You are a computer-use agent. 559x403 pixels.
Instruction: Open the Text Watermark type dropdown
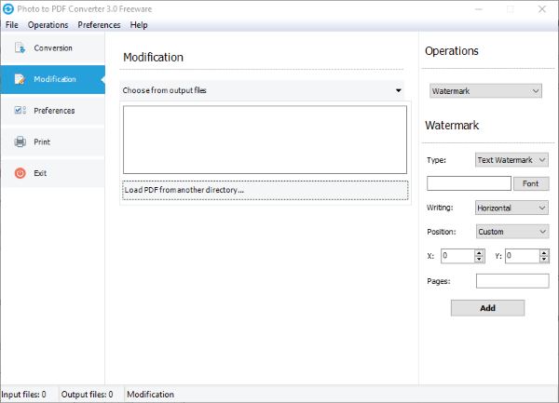coord(511,160)
